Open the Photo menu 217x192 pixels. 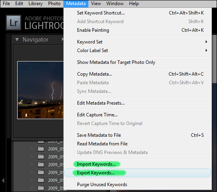click(54, 4)
